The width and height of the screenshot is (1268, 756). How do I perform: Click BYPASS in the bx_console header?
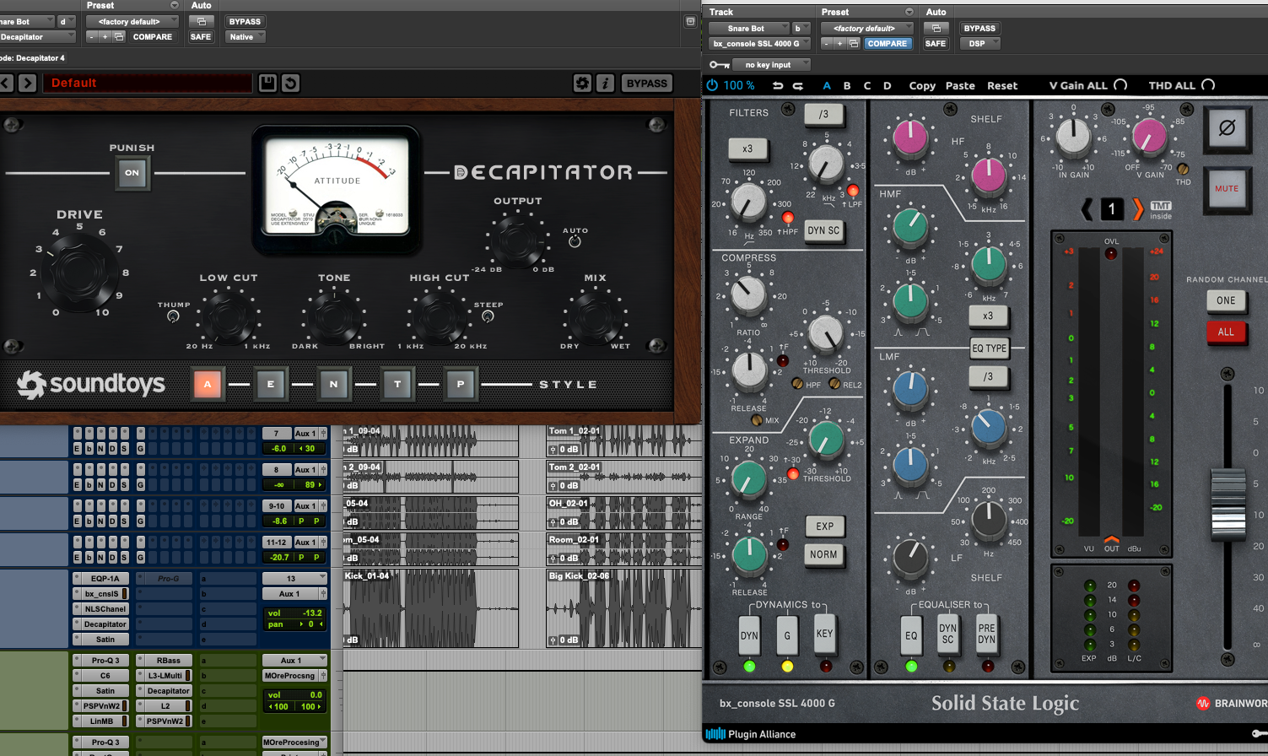979,28
